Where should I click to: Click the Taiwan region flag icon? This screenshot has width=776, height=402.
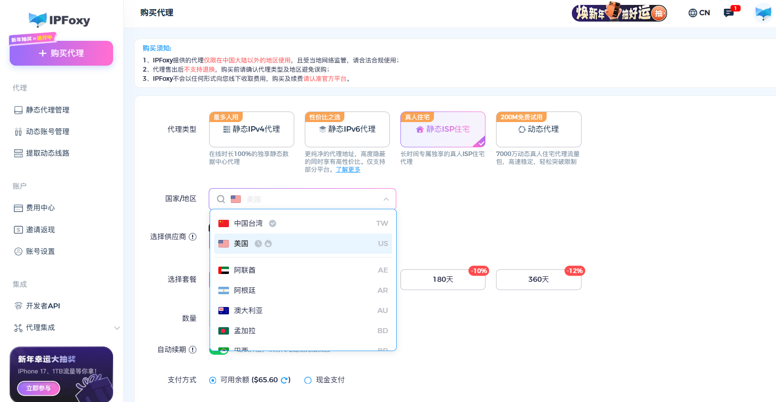click(224, 223)
